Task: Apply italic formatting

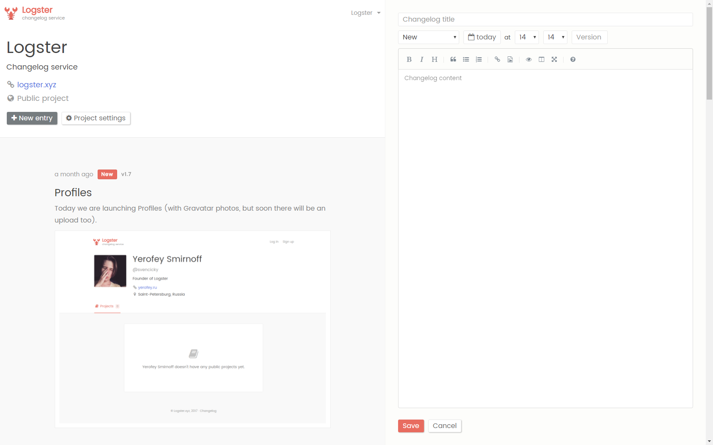Action: pos(421,59)
